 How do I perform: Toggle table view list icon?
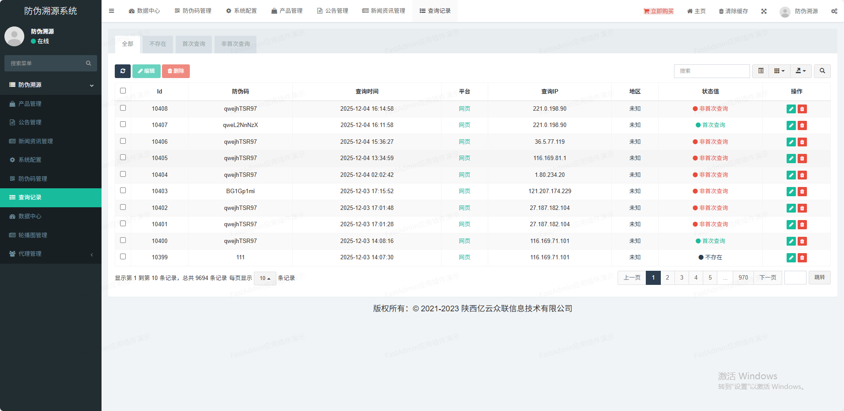click(x=761, y=71)
